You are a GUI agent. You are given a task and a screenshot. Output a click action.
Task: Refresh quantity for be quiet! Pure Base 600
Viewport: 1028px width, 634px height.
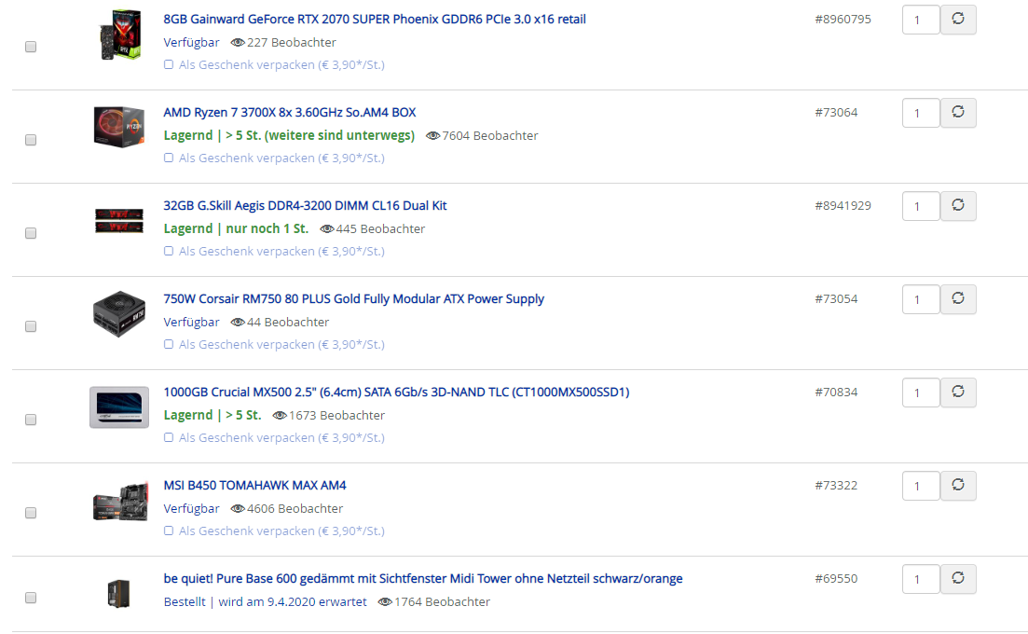point(958,579)
